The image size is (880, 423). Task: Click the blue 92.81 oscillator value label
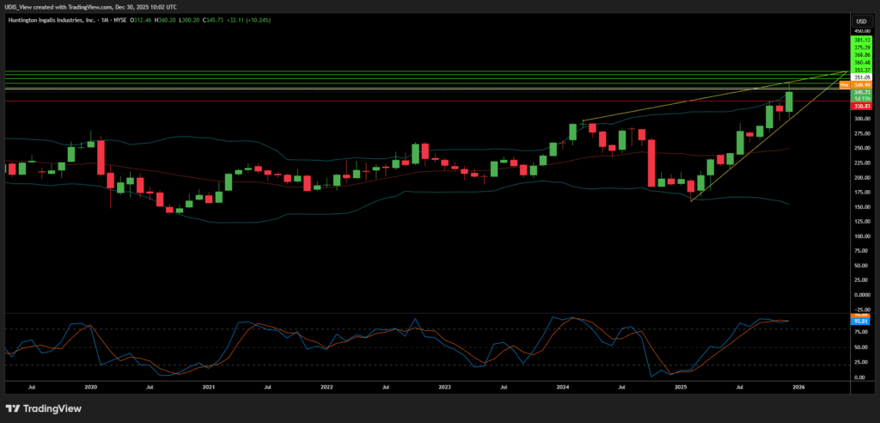coord(859,322)
